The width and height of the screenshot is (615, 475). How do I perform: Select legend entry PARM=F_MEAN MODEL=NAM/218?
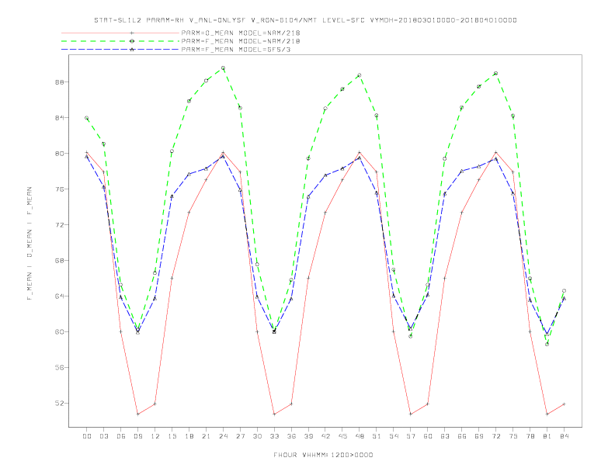(x=241, y=41)
